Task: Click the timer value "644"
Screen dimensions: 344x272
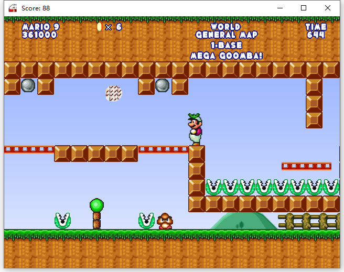Action: (316, 35)
